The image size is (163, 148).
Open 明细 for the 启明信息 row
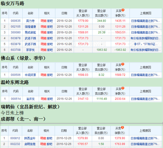(43, 144)
